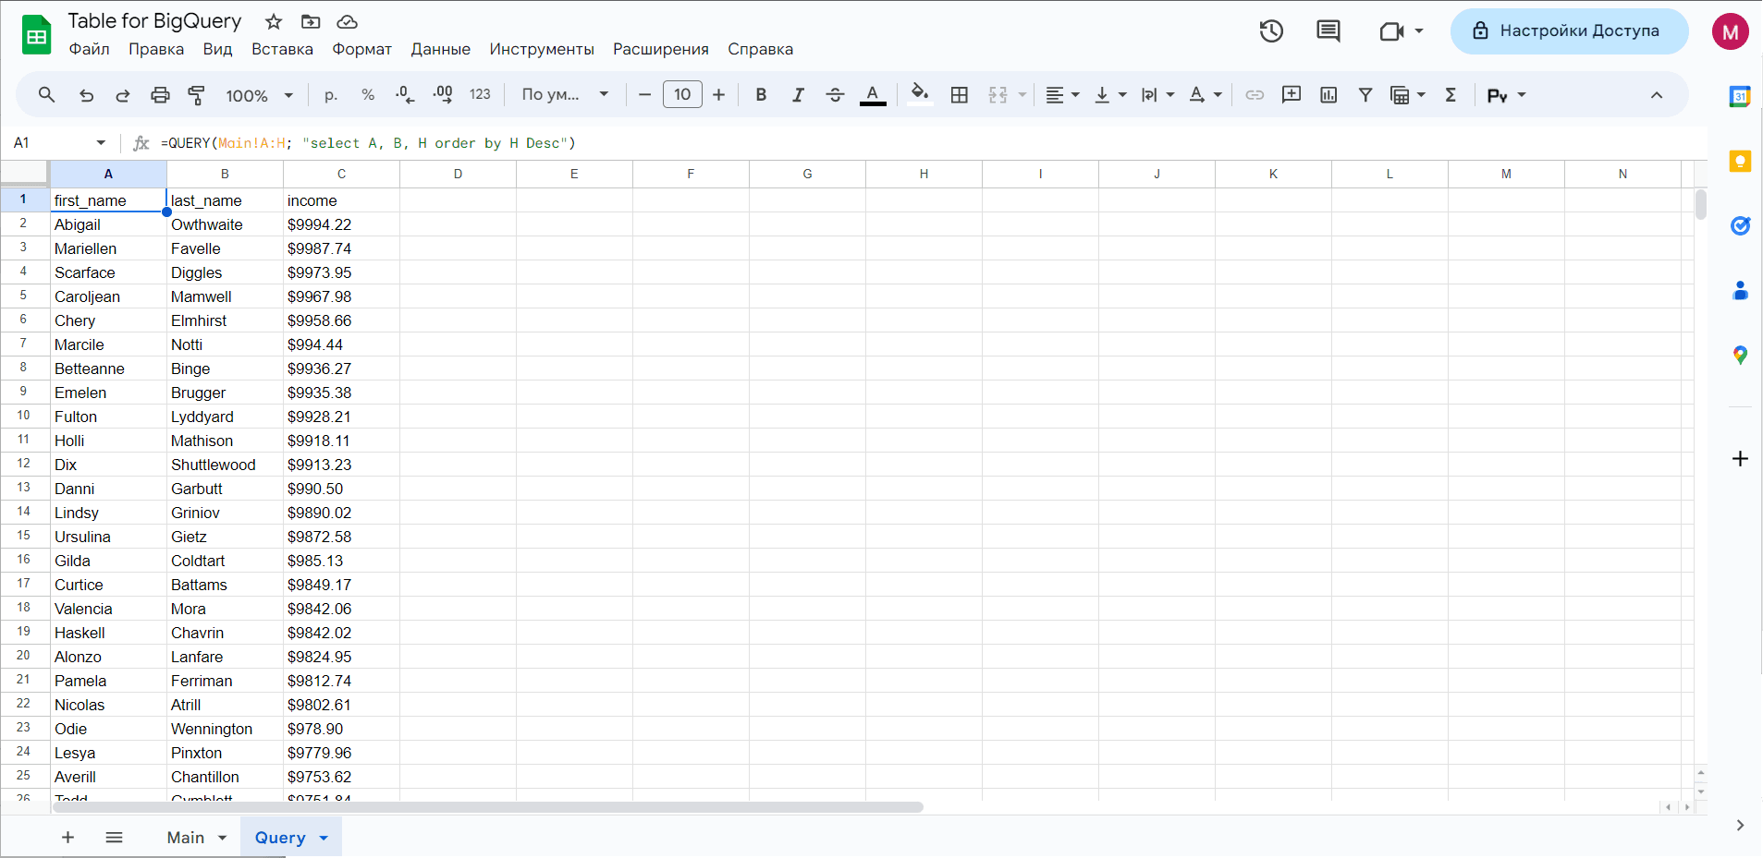Format as percent

[368, 94]
